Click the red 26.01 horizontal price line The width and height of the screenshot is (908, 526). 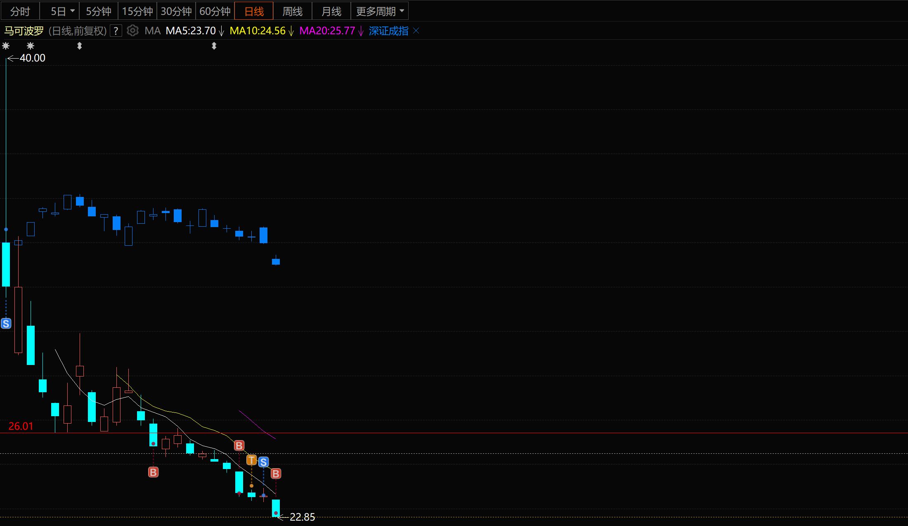(495, 433)
